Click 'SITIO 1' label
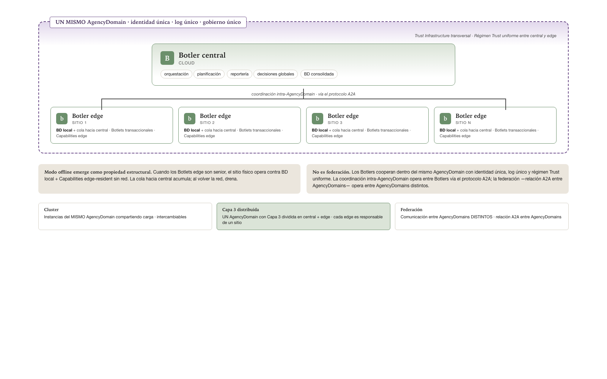Viewport: 607px width, 379px height. point(79,123)
